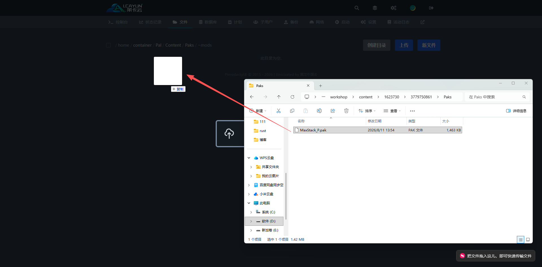Screen dimensions: 542x267
Task: Open more options ellipsis in Explorer toolbar
Action: 412,111
